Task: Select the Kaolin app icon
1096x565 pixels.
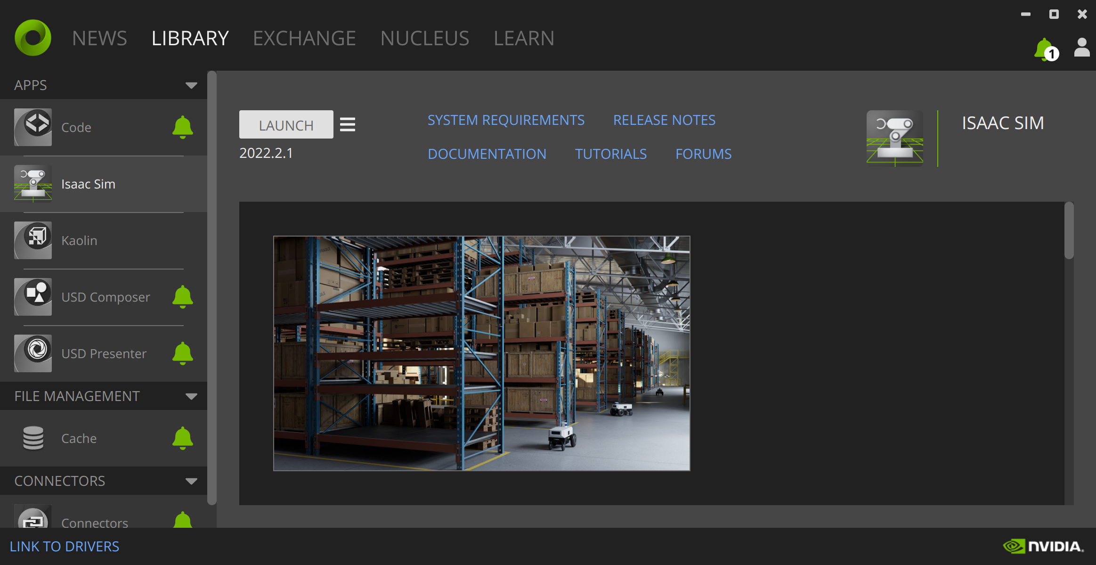Action: point(33,240)
